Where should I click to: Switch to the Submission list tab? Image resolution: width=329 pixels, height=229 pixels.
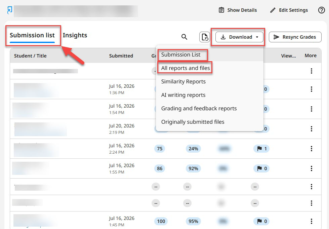[x=32, y=35]
